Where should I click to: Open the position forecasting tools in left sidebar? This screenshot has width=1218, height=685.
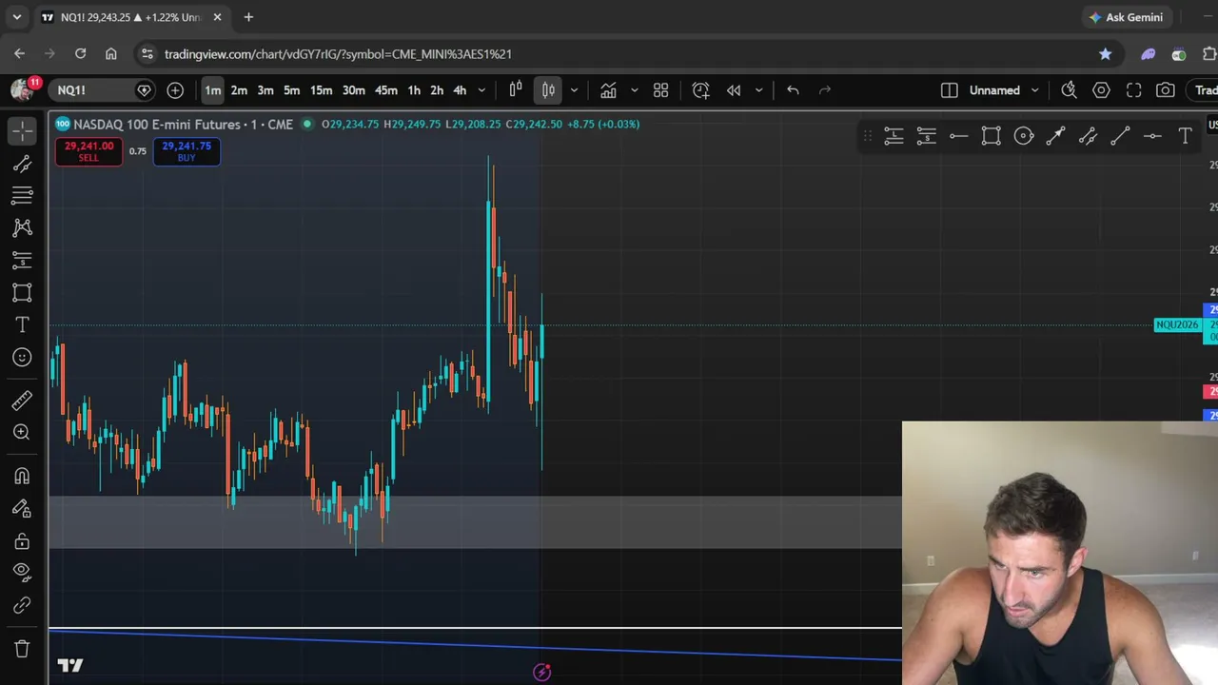[x=22, y=260]
